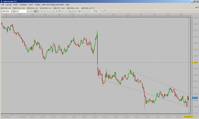
Task: Open the Insert menu
Action: pos(31,4)
